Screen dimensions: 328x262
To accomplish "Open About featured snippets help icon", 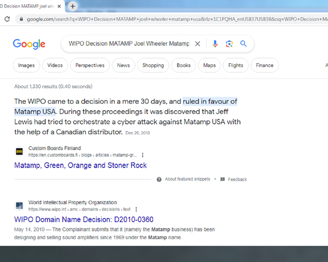I will click(x=159, y=179).
